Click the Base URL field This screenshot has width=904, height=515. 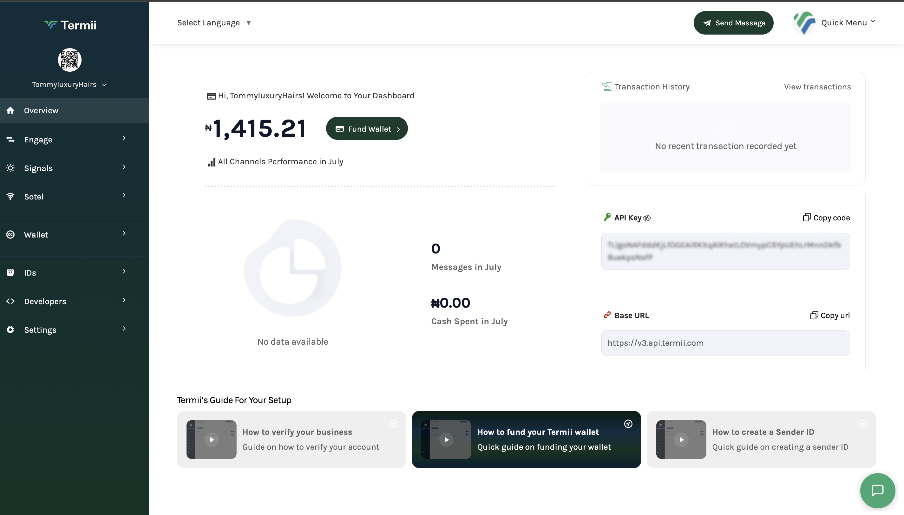click(725, 343)
